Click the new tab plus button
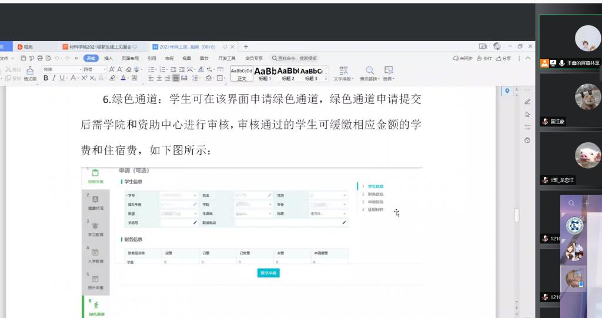The height and width of the screenshot is (318, 602). (x=246, y=46)
